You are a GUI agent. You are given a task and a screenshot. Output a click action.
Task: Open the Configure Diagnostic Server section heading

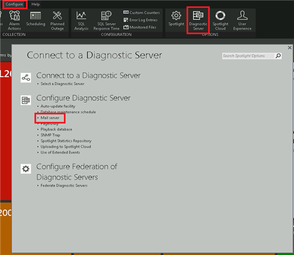coord(84,98)
